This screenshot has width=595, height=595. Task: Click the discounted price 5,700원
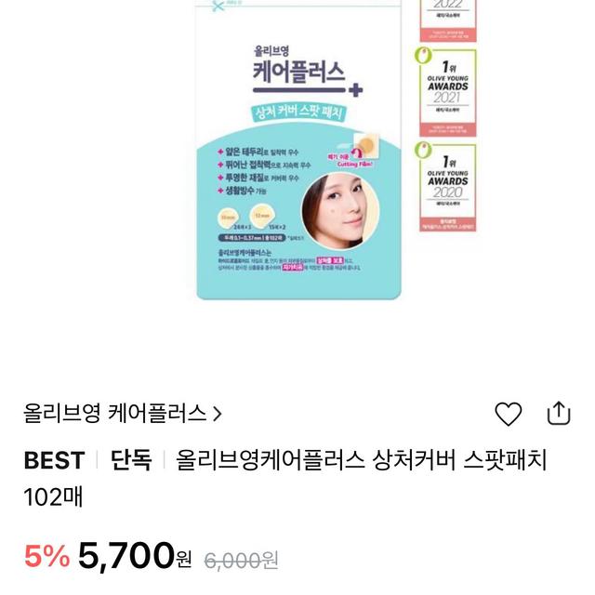135,556
